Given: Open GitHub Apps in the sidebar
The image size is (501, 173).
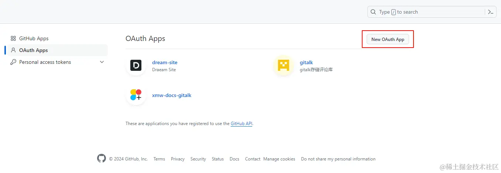Looking at the screenshot, I should pyautogui.click(x=56, y=38).
